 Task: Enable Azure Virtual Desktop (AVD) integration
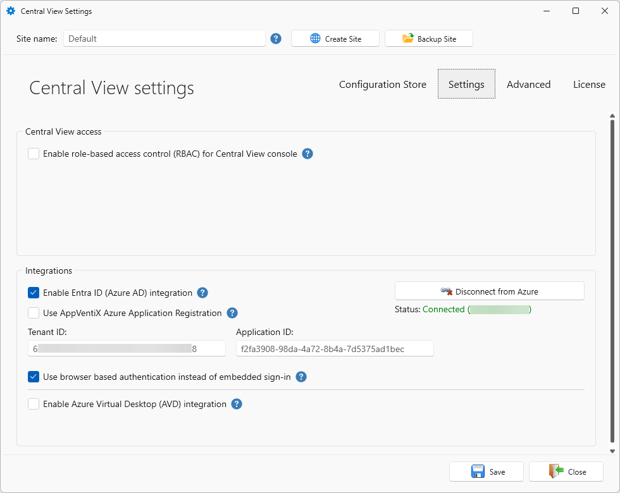coord(34,404)
